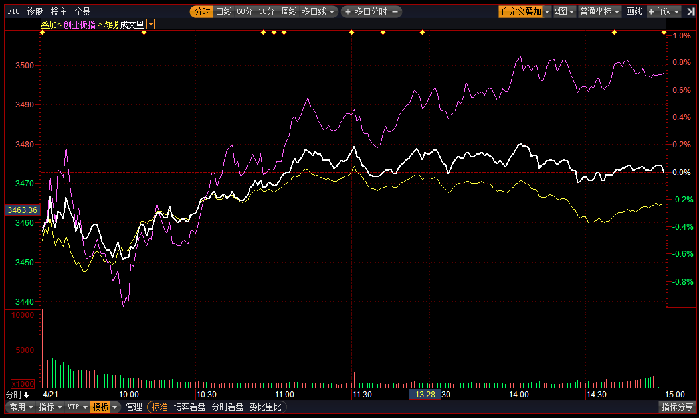
Task: Switch to the 博弈看盘 tab
Action: point(190,407)
